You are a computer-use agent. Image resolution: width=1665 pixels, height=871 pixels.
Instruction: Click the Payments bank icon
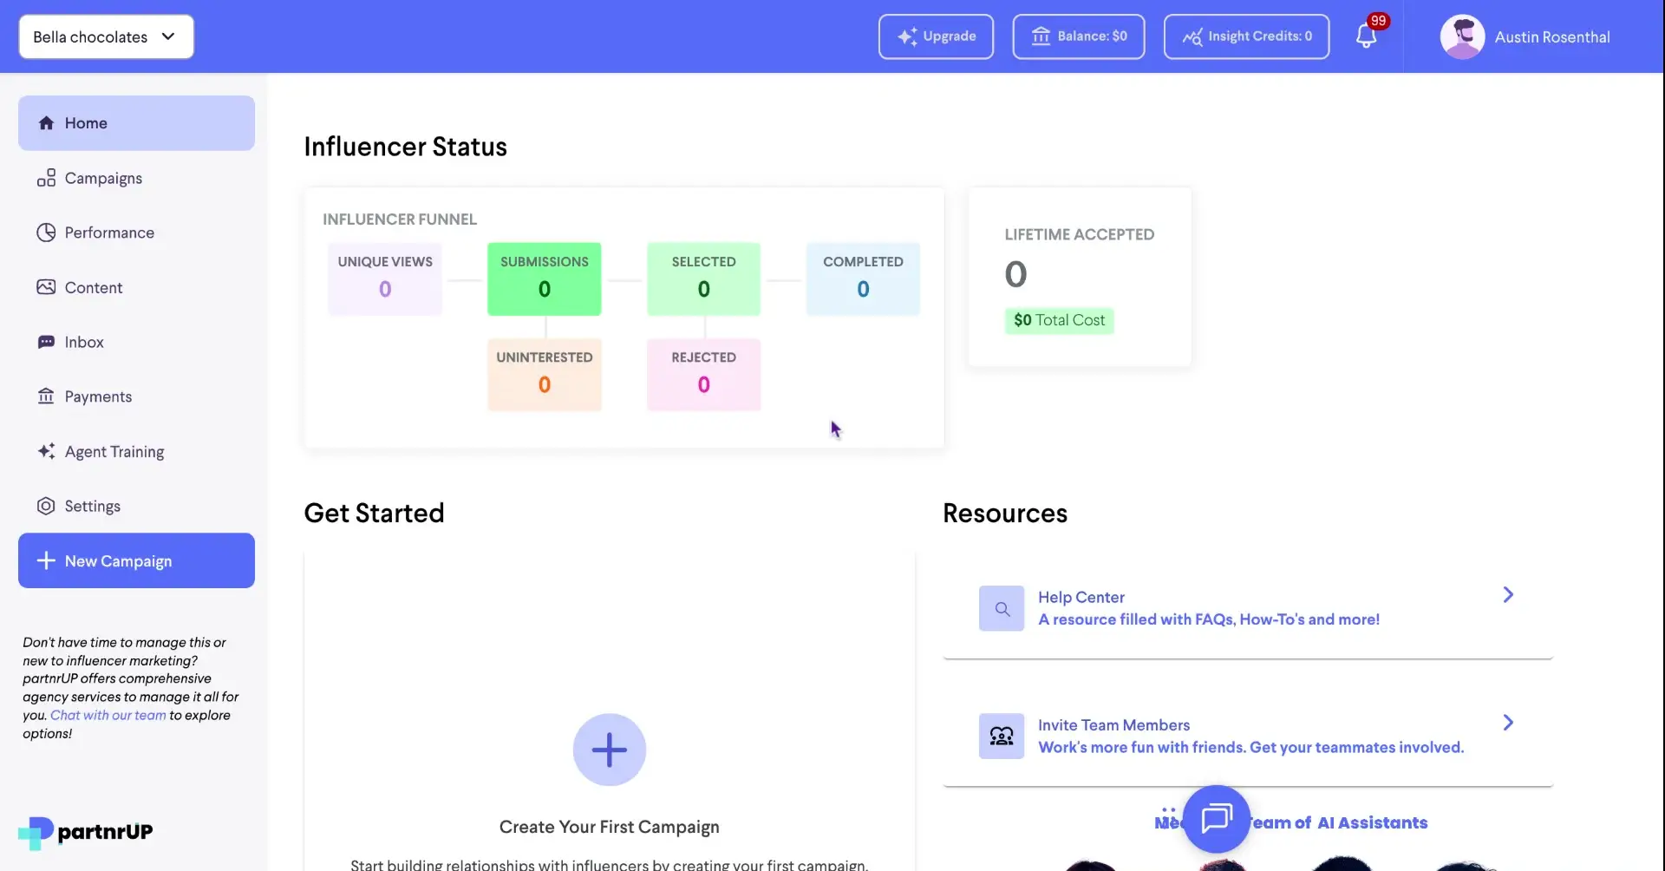pyautogui.click(x=47, y=396)
